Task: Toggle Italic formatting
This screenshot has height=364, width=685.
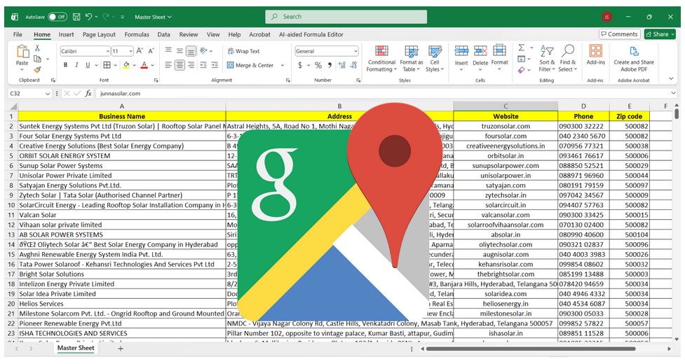Action: (x=76, y=65)
